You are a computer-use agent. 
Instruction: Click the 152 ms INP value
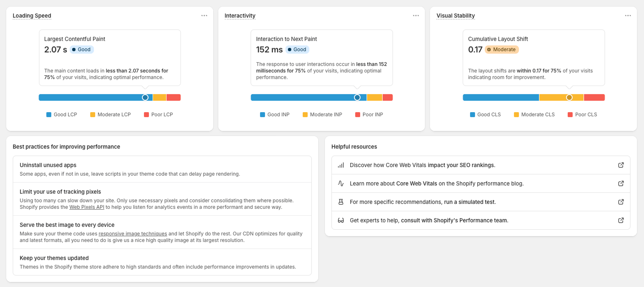[x=269, y=50]
